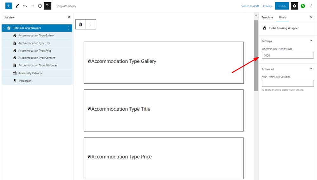This screenshot has width=317, height=180.
Task: Click house icon beside Accommodation Type Gallery row
Action: (x=15, y=35)
